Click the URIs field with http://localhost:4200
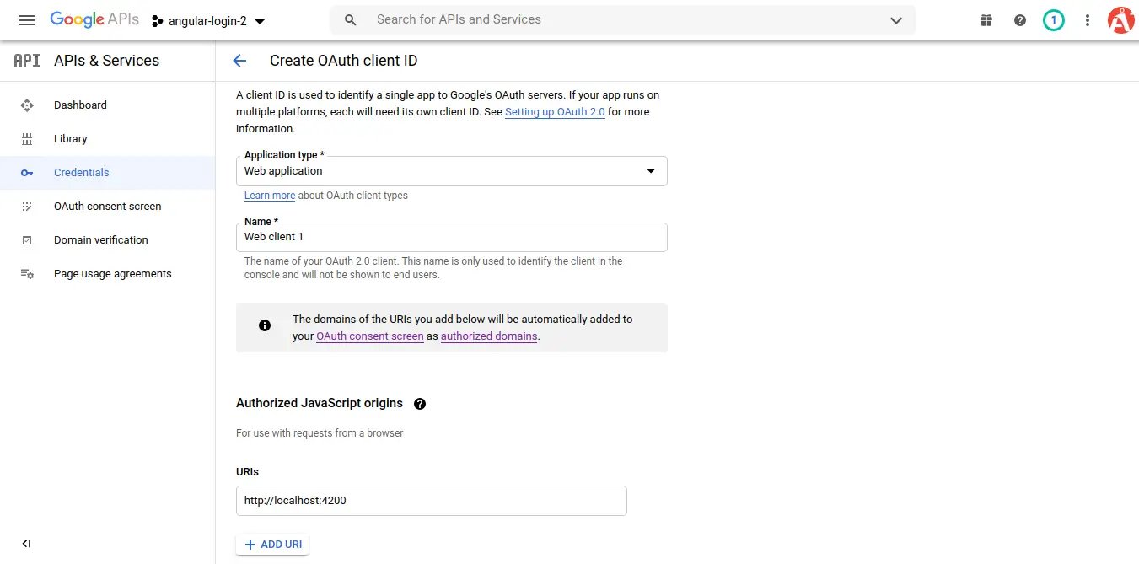 tap(431, 501)
